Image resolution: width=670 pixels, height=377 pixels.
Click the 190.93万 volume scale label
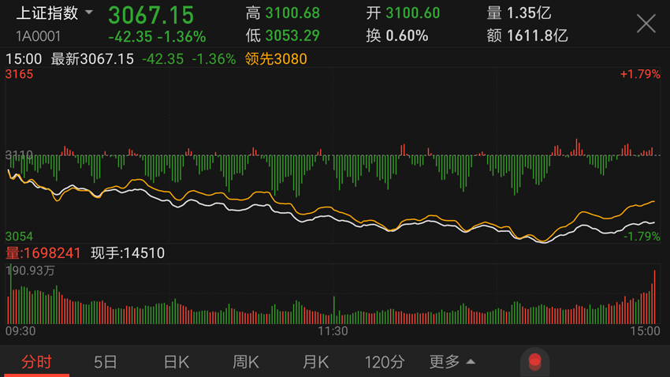point(30,271)
